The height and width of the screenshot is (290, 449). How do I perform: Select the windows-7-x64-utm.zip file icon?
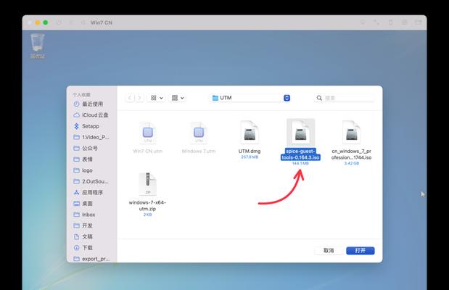pyautogui.click(x=148, y=184)
